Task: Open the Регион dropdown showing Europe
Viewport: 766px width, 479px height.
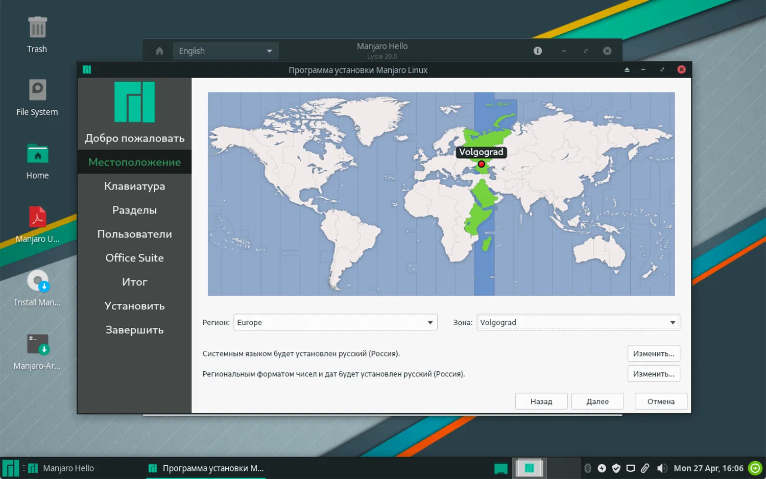Action: tap(336, 322)
